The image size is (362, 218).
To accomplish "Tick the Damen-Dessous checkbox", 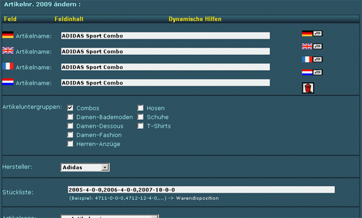I will point(70,126).
